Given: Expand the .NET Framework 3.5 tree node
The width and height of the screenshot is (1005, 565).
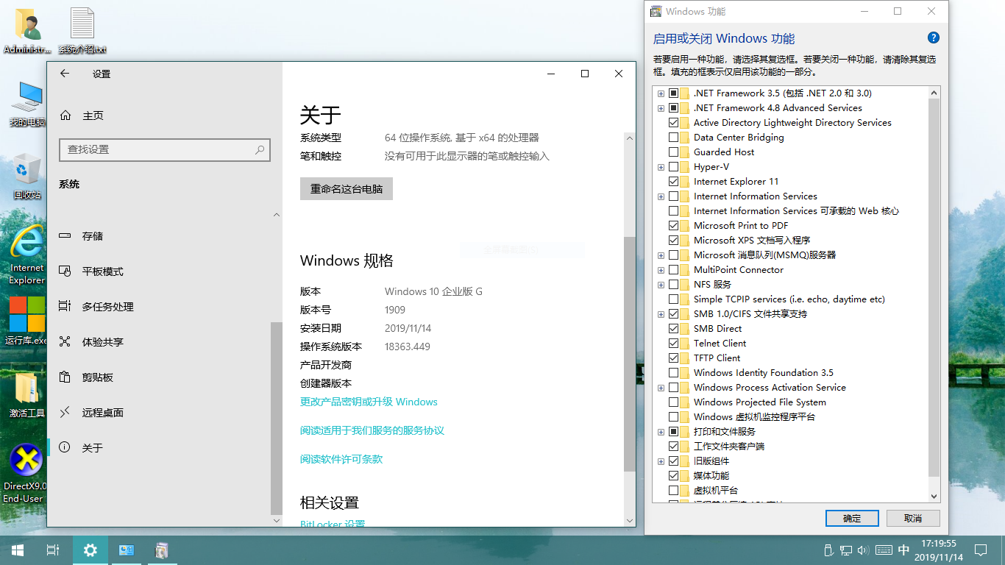Looking at the screenshot, I should (661, 93).
